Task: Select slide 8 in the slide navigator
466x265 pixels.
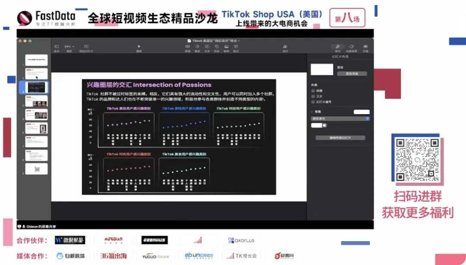Action: pos(36,156)
